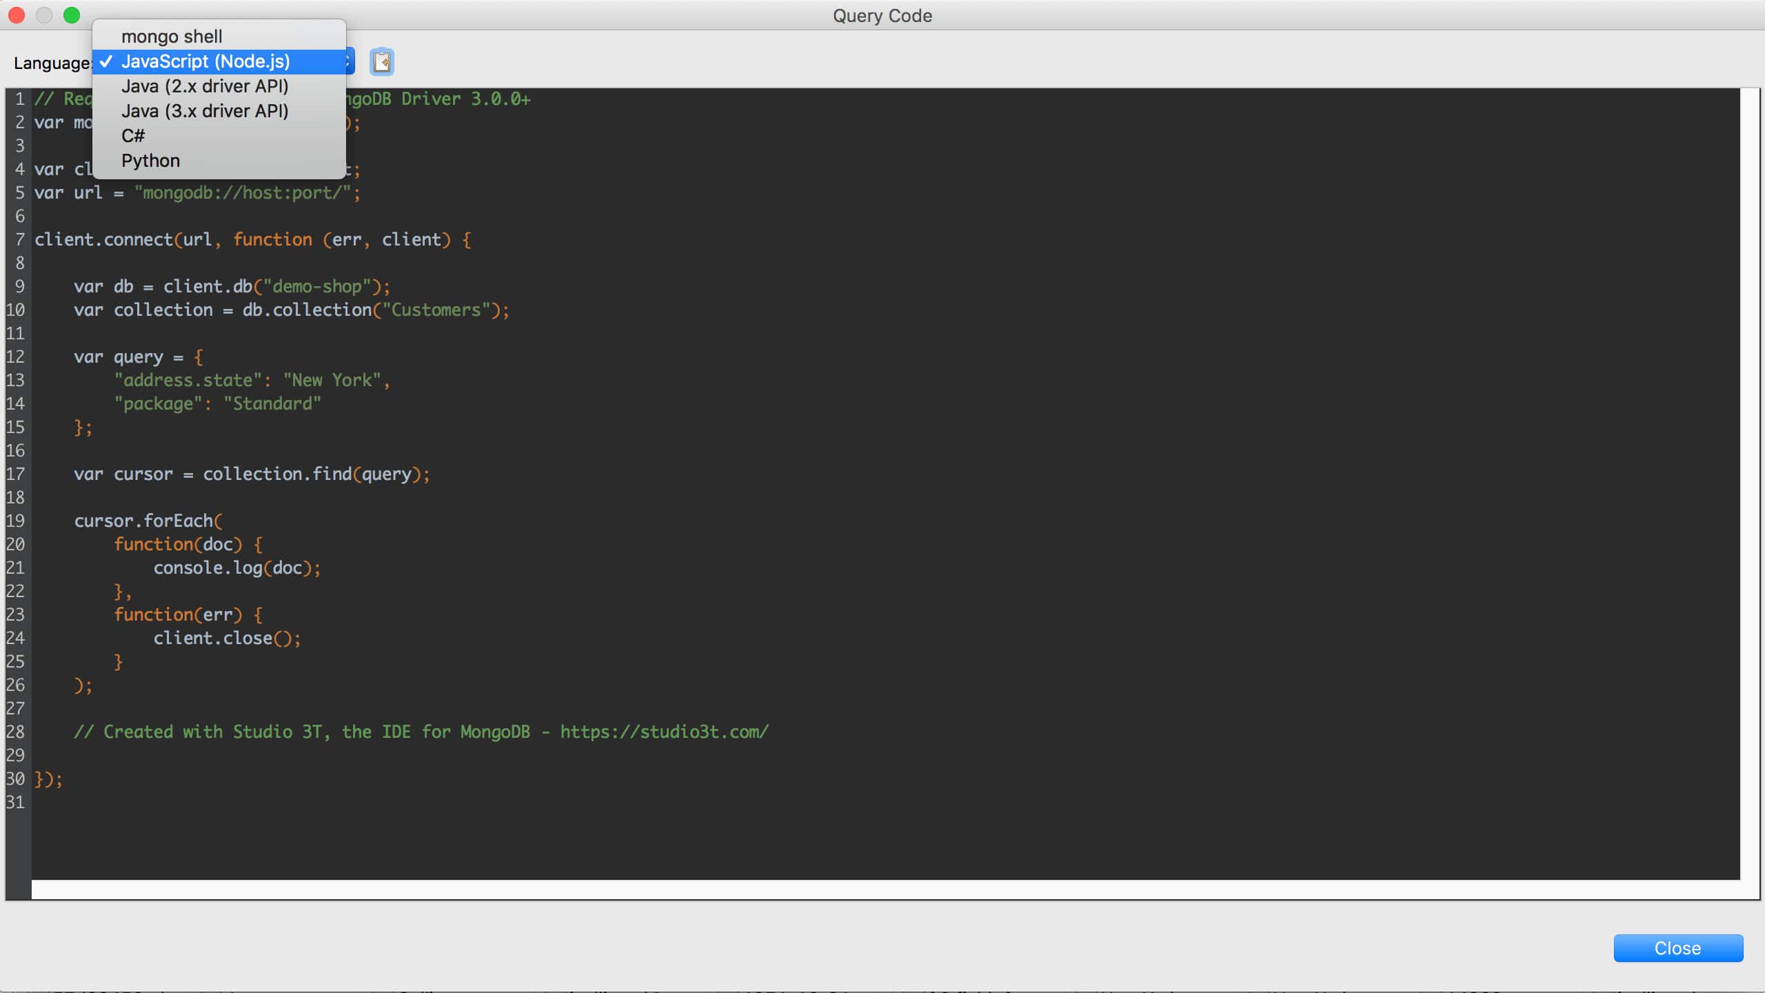1765x993 pixels.
Task: Click the studio3t.com URL in the comment
Action: point(663,732)
